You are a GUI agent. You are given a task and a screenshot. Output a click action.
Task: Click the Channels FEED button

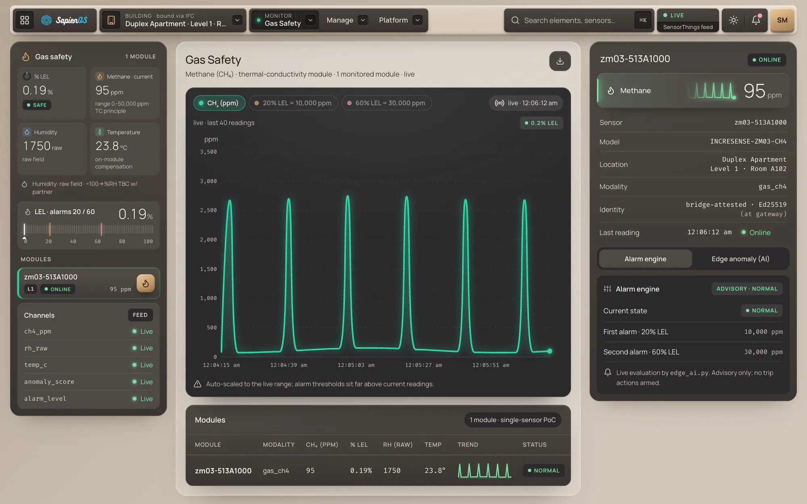click(140, 315)
